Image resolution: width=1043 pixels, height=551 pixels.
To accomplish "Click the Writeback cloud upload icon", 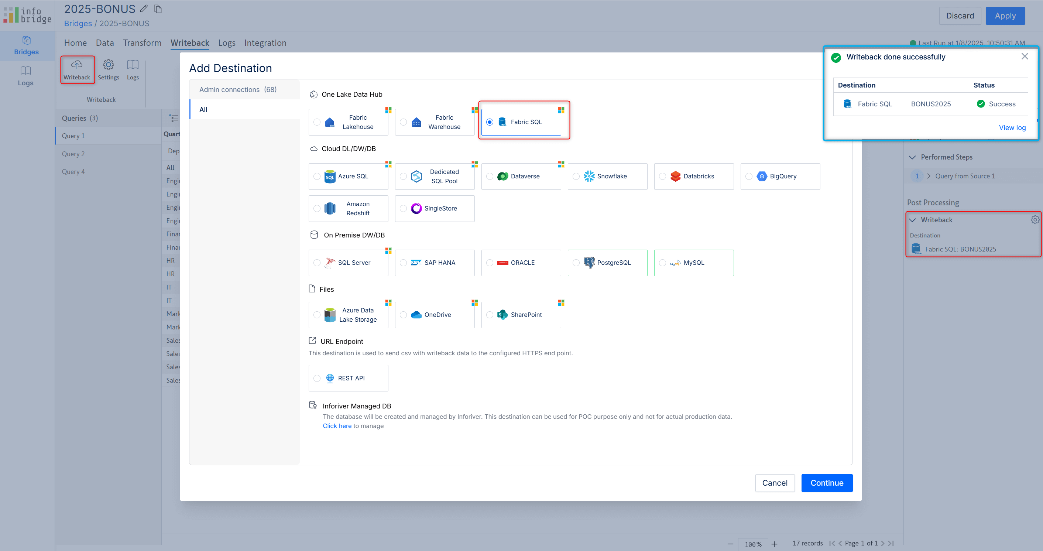I will pos(76,64).
